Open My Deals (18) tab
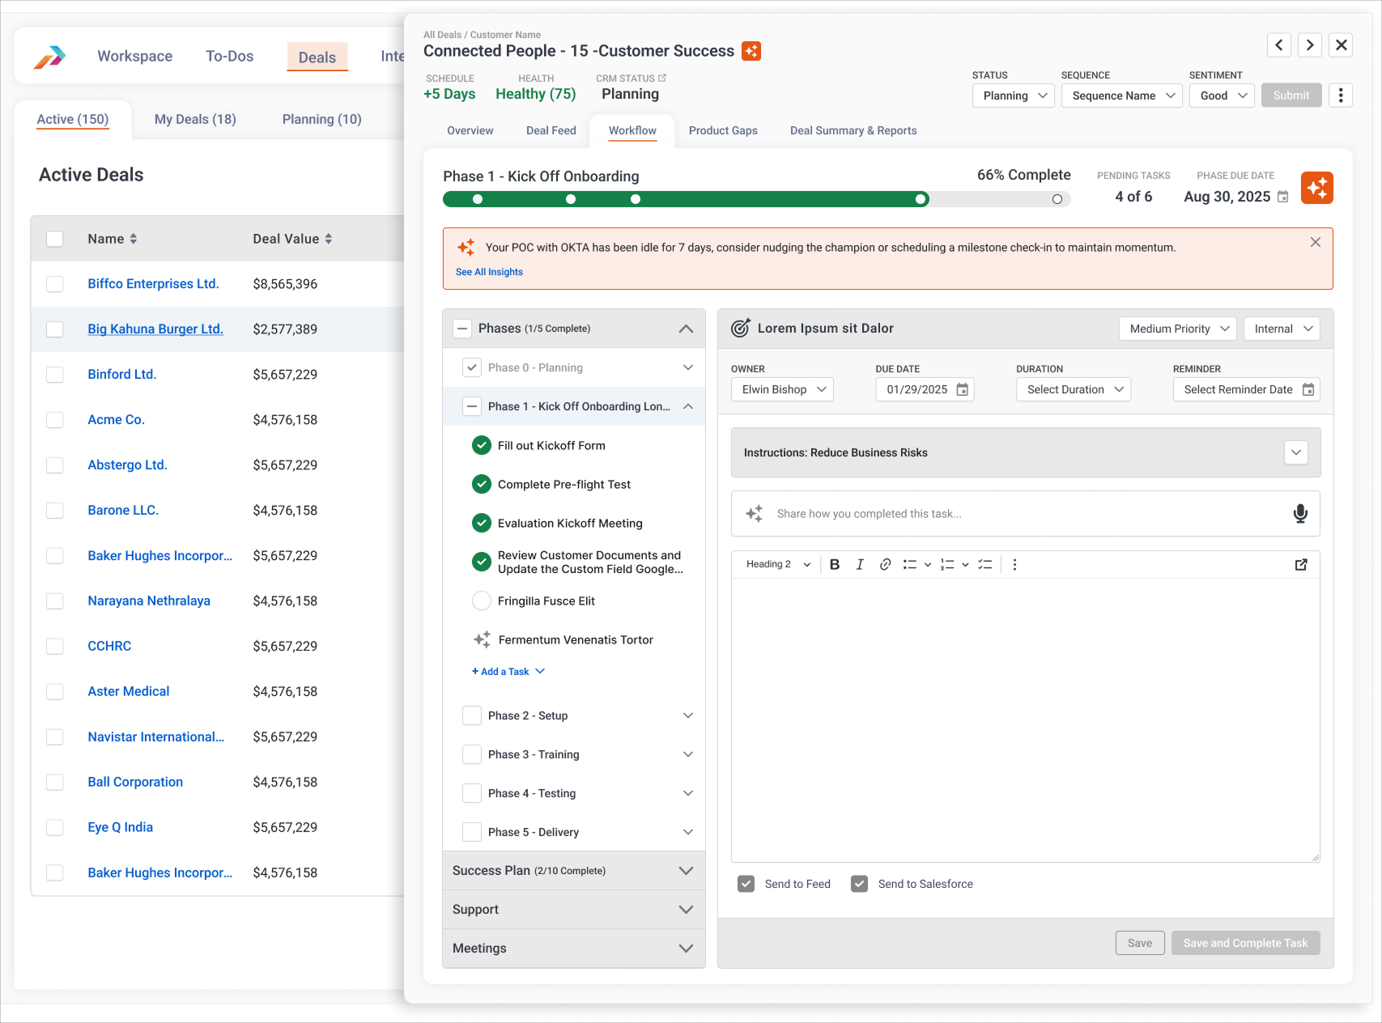 (x=195, y=119)
